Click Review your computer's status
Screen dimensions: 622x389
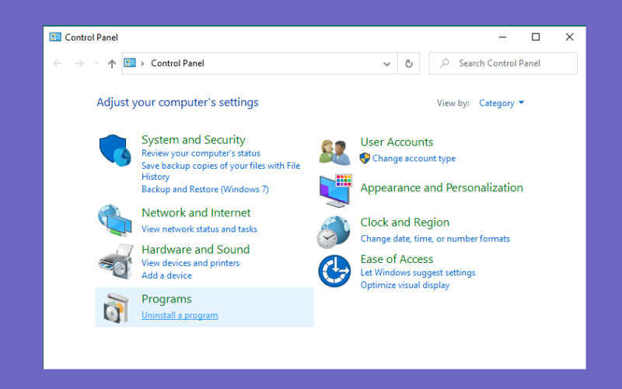pyautogui.click(x=201, y=153)
